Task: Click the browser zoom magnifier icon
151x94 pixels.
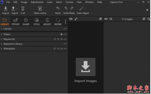Action: tap(144, 19)
